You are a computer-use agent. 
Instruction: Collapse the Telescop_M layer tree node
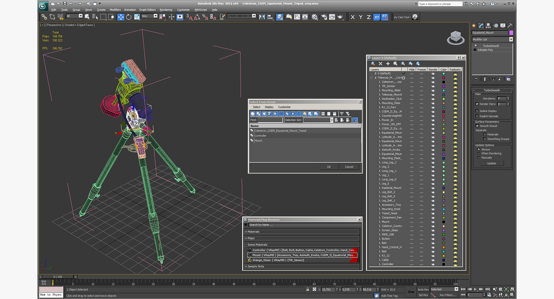(x=372, y=78)
